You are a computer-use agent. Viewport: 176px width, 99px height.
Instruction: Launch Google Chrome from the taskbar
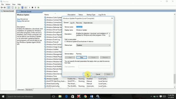tap(85, 97)
